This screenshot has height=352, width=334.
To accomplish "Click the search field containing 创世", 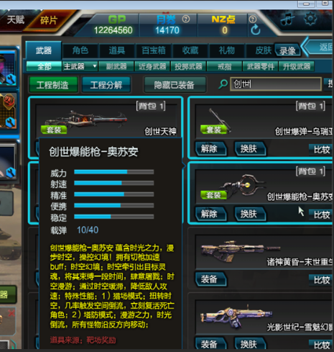I will [x=275, y=84].
